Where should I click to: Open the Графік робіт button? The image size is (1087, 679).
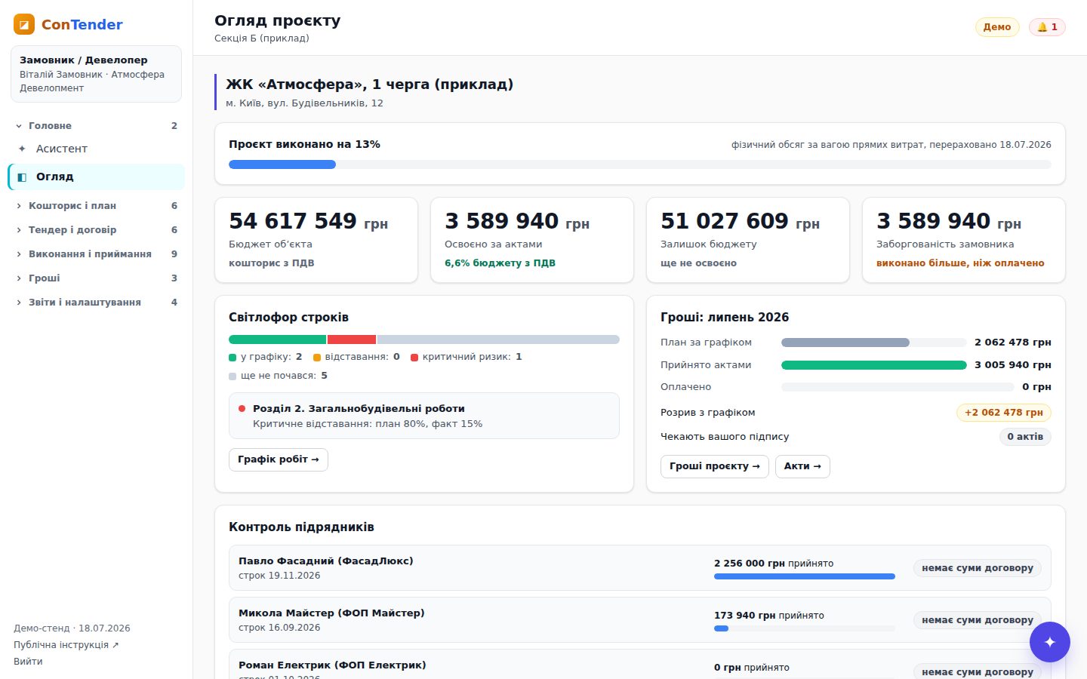[279, 459]
